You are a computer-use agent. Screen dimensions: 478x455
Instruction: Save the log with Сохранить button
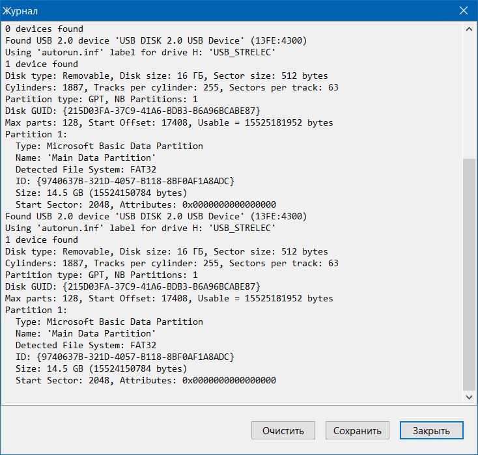[x=358, y=430]
